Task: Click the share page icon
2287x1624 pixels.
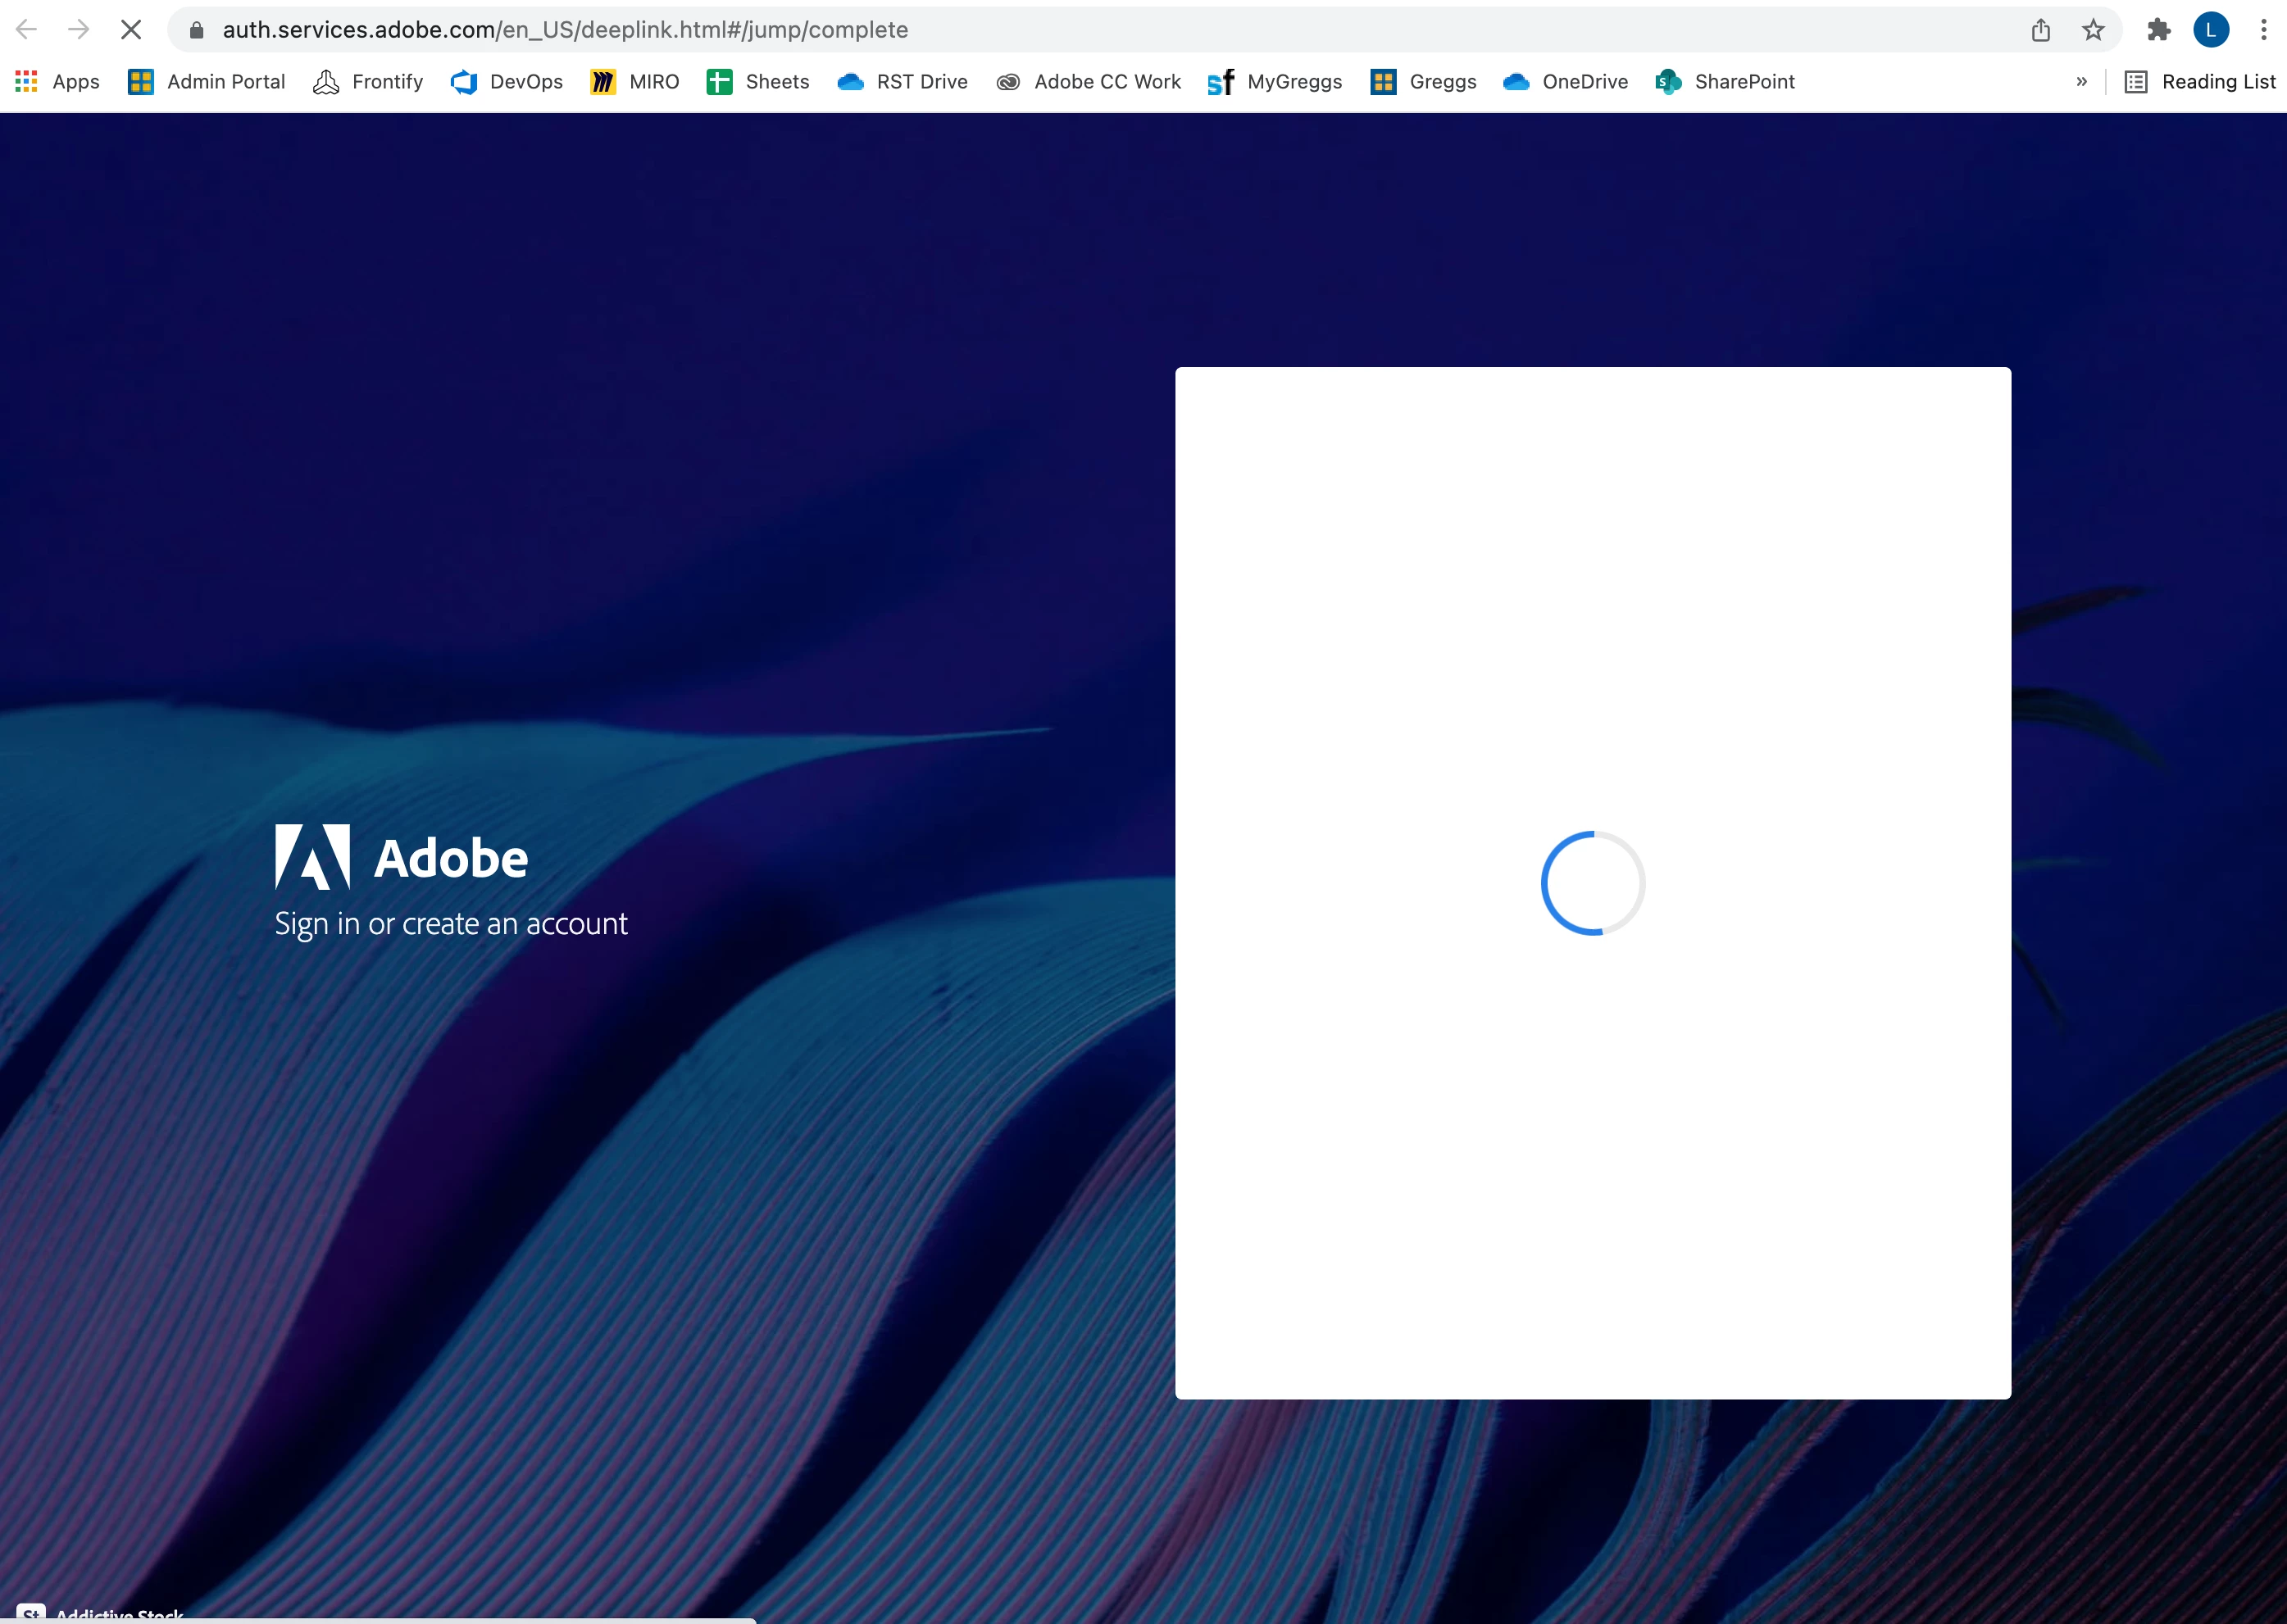Action: pyautogui.click(x=2041, y=30)
